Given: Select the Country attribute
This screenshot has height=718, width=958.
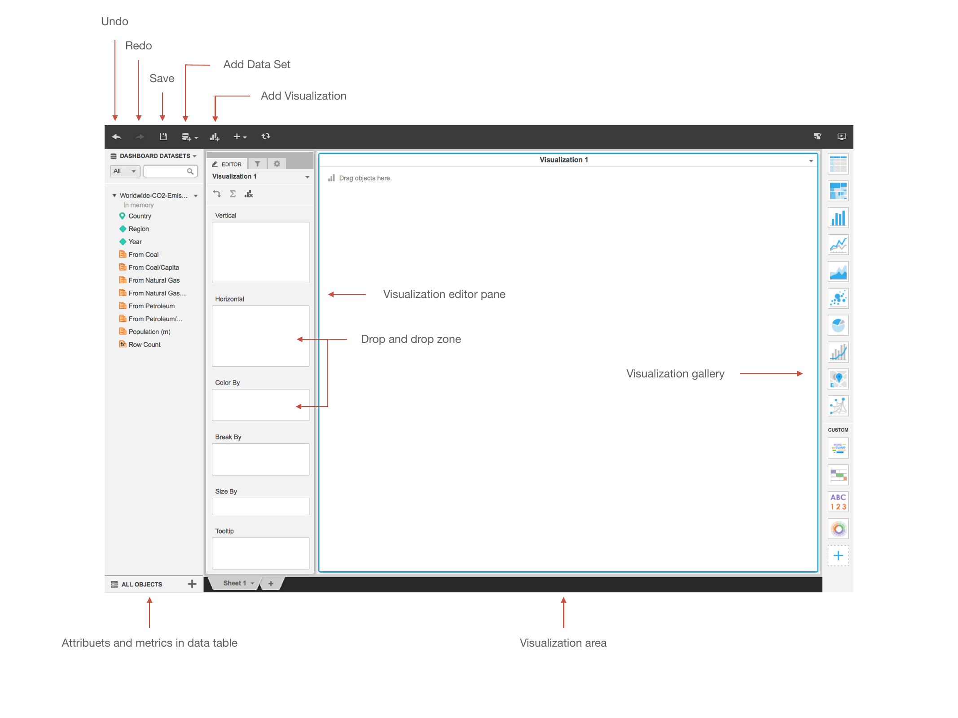Looking at the screenshot, I should click(x=135, y=216).
